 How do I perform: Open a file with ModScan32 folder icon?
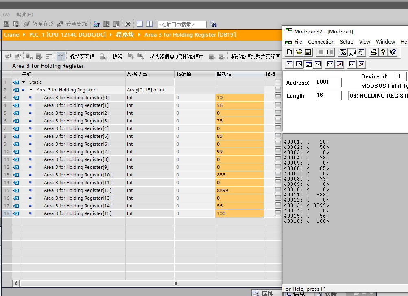pyautogui.click(x=299, y=52)
